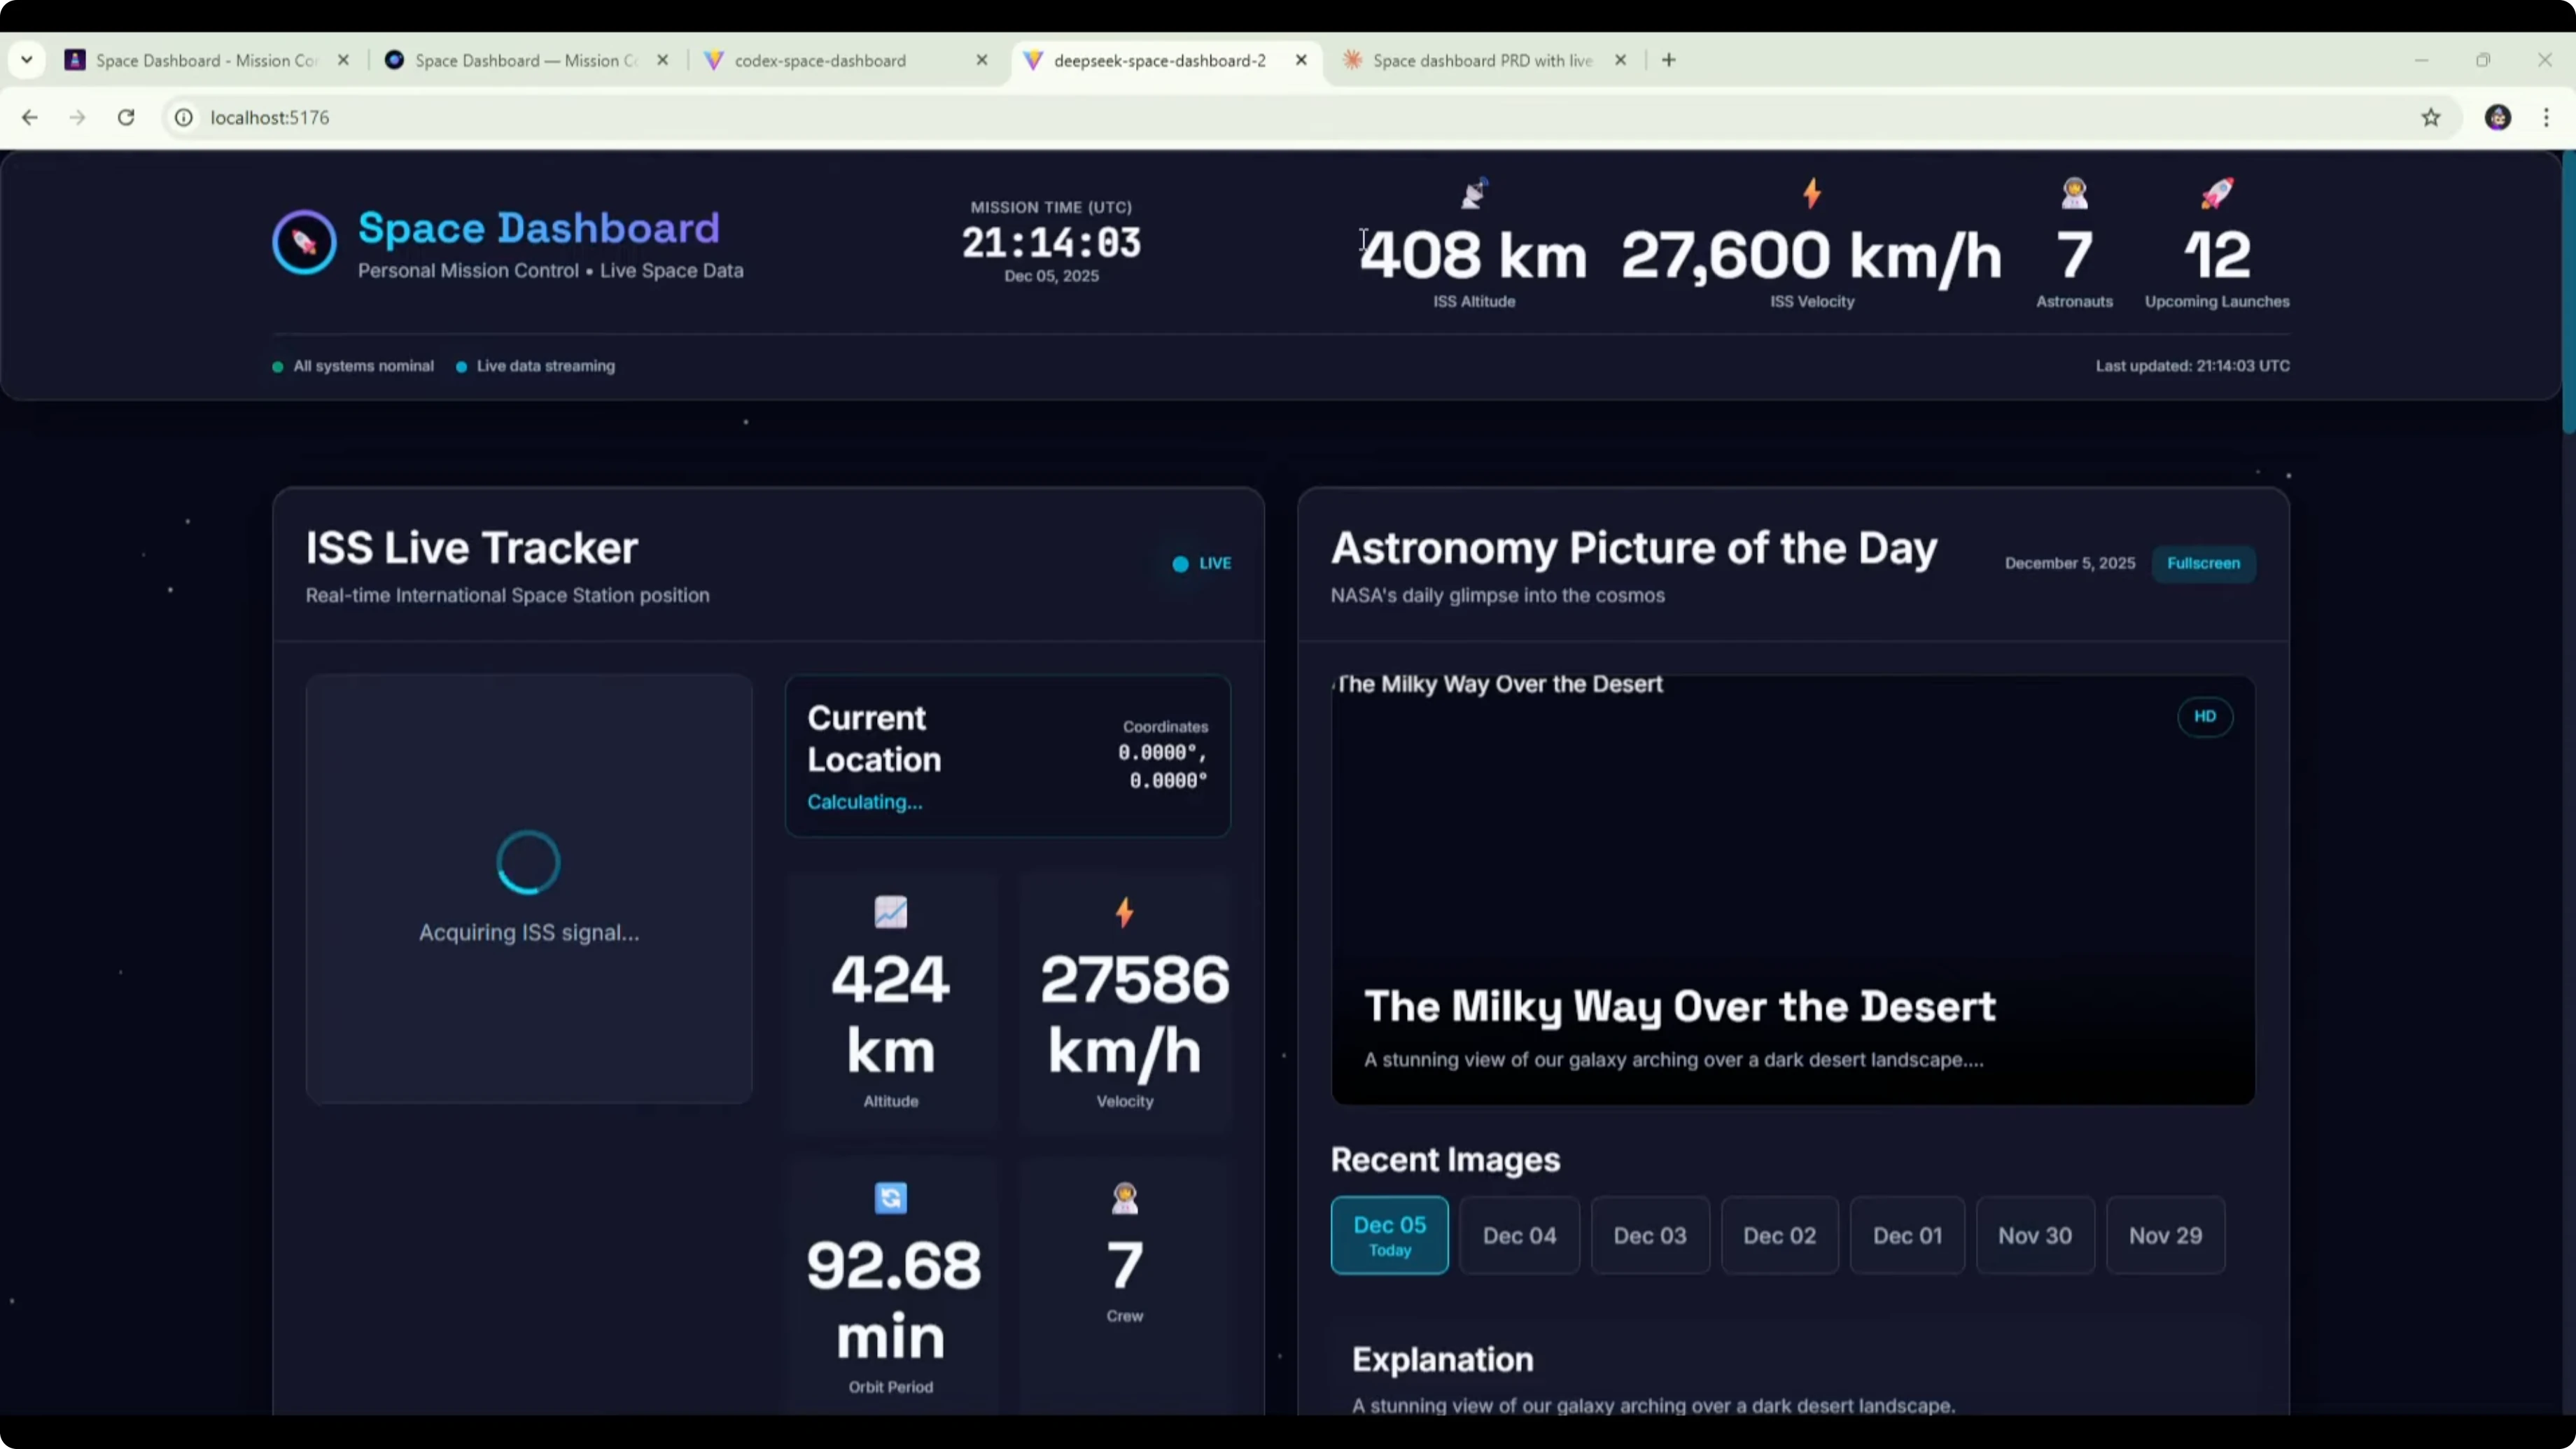Viewport: 2576px width, 1449px height.
Task: Click the astronaut icon above the header Astronauts count
Action: click(2074, 192)
